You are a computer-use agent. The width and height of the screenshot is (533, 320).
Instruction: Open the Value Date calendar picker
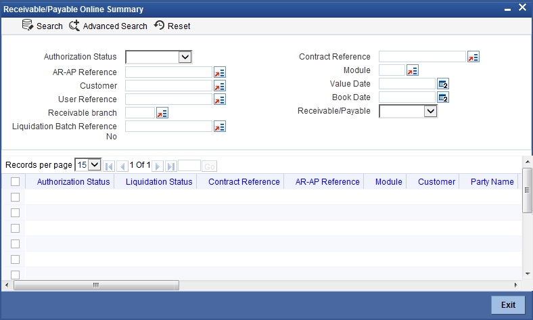coord(443,84)
